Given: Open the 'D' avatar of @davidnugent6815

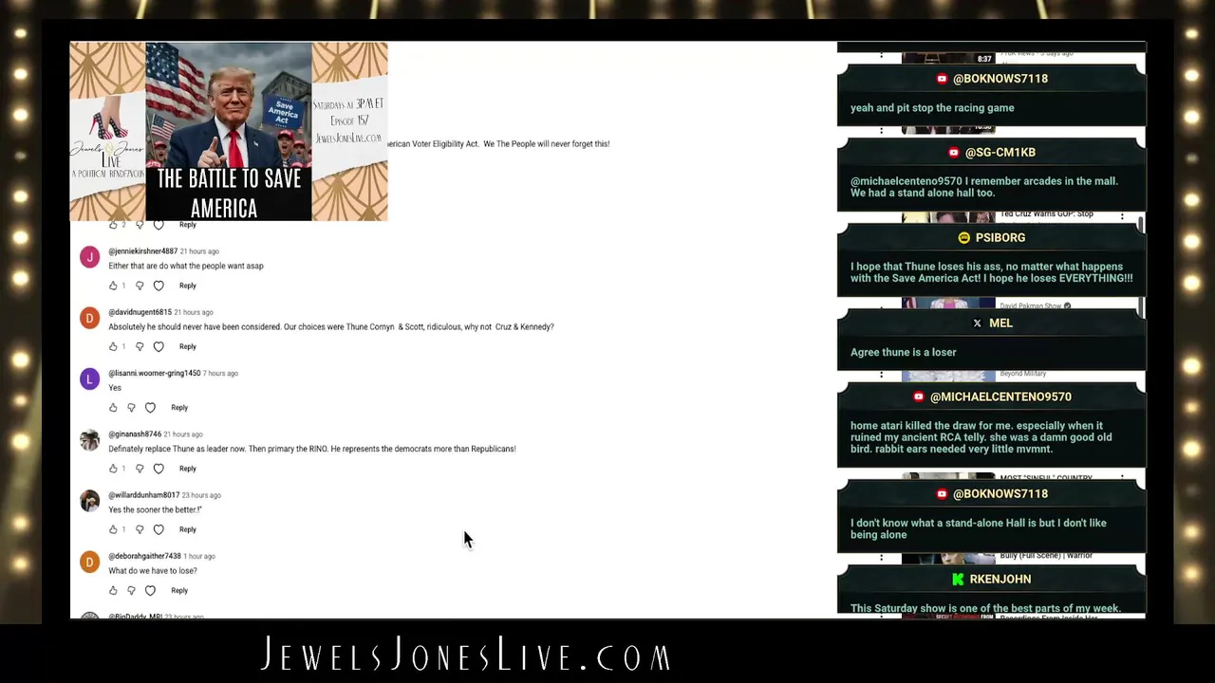Looking at the screenshot, I should [89, 318].
